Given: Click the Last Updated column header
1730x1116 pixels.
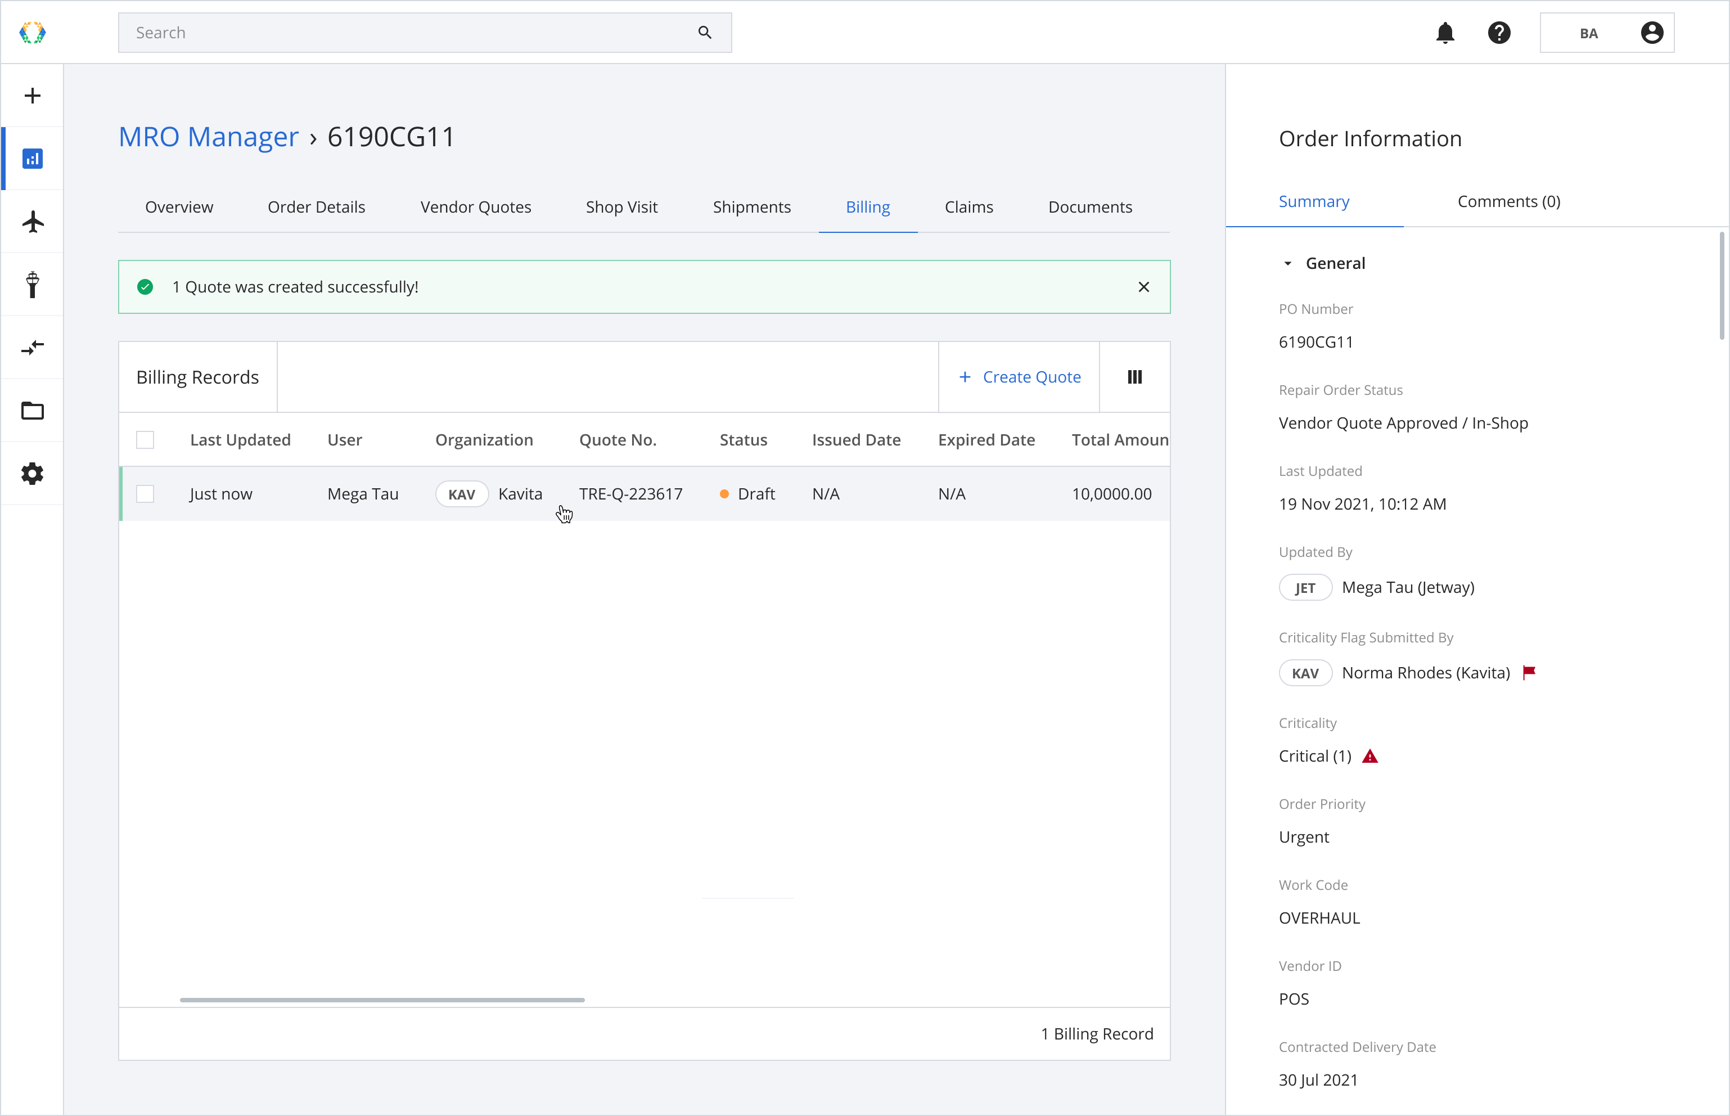Looking at the screenshot, I should coord(240,440).
